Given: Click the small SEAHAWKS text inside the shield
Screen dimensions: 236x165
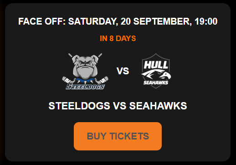Looking at the screenshot, I should coord(156,82).
